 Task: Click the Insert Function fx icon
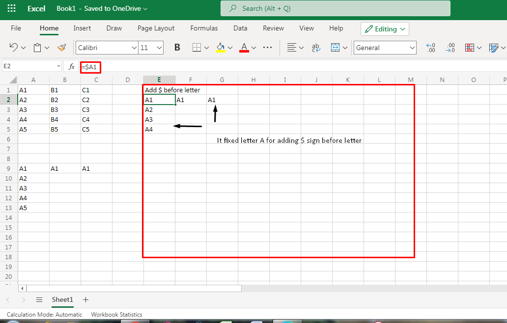[x=71, y=67]
